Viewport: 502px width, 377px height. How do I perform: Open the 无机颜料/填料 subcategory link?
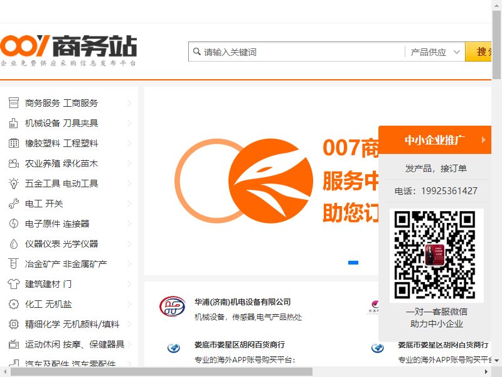point(91,324)
